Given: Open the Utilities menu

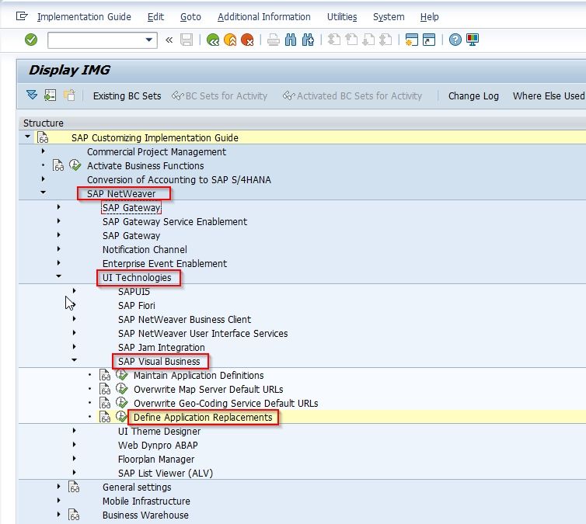Looking at the screenshot, I should 342,17.
